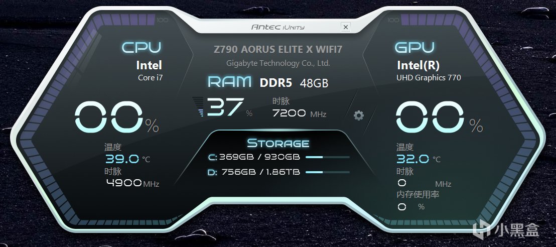Viewport: 556px width, 247px height.
Task: Click the 37% RAM usage number
Action: (x=229, y=107)
